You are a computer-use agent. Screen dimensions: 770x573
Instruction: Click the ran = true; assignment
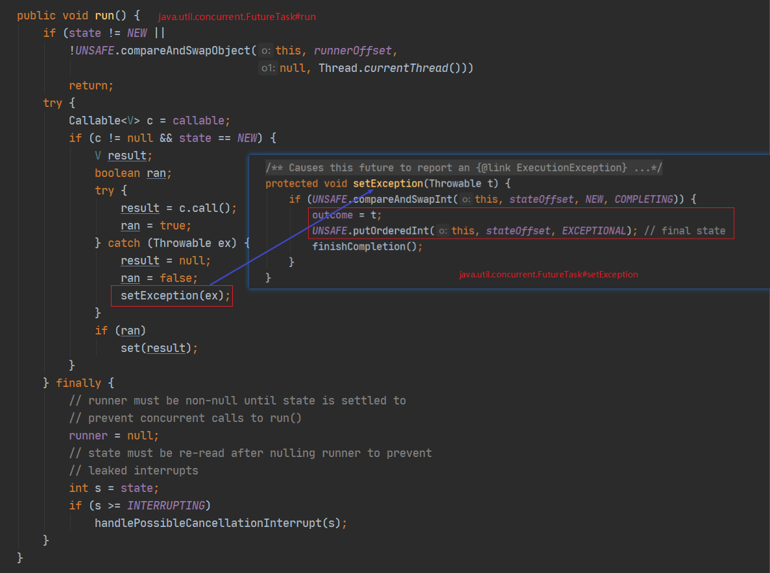pos(156,226)
